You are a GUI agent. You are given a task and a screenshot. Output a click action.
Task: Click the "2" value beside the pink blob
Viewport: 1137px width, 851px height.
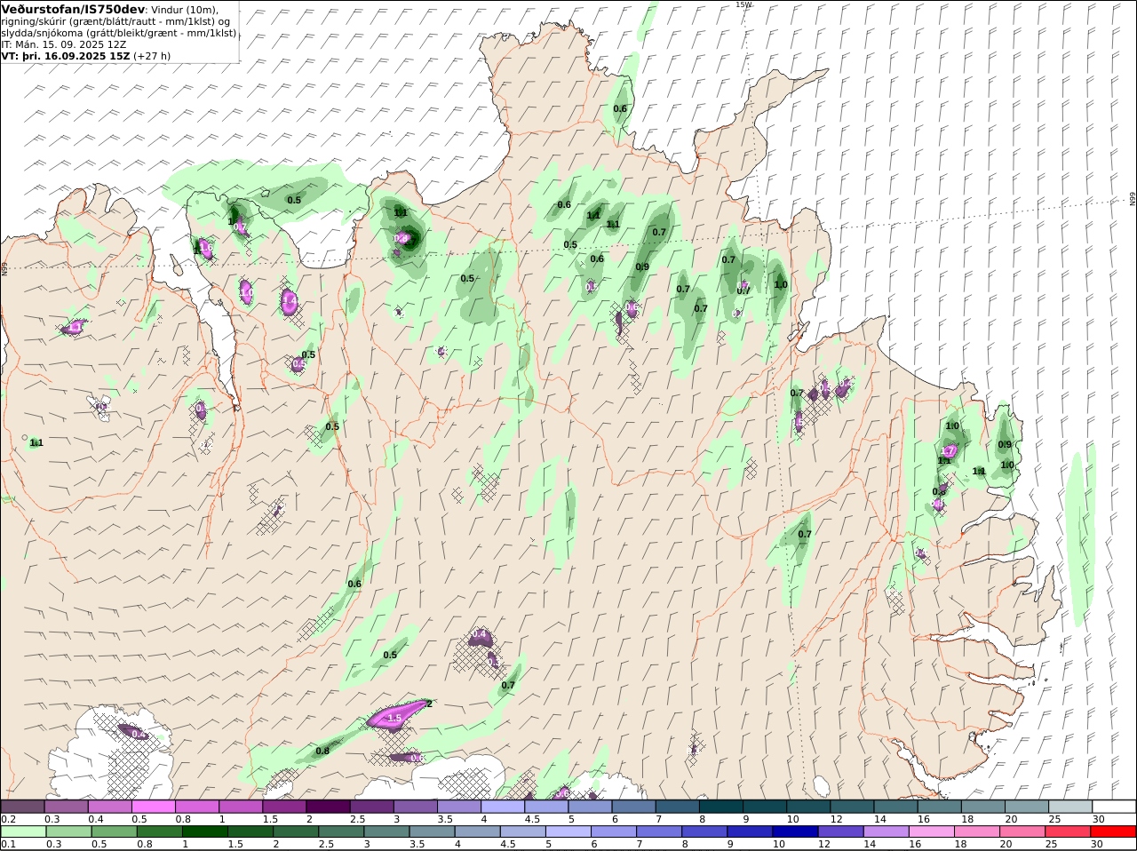[x=429, y=704]
